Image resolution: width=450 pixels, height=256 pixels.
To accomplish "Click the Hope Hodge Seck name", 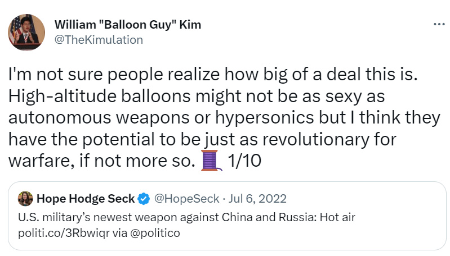I will 86,198.
